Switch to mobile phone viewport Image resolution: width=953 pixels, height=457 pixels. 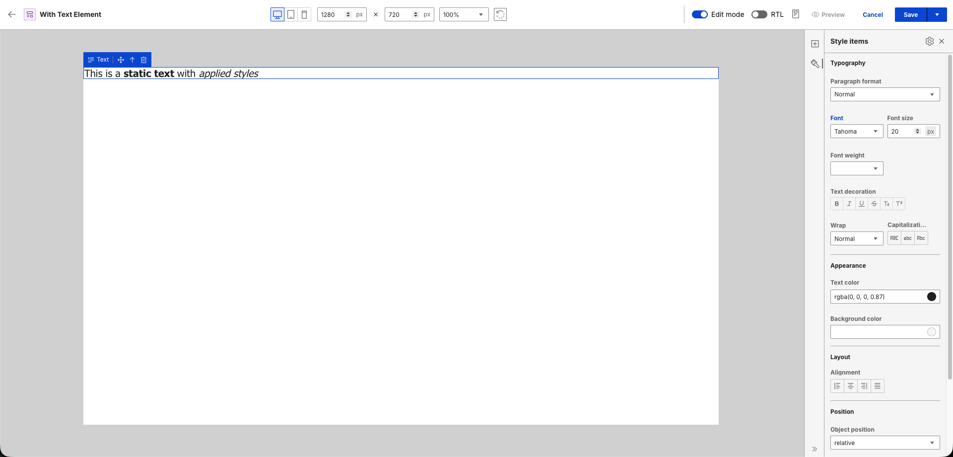point(304,14)
